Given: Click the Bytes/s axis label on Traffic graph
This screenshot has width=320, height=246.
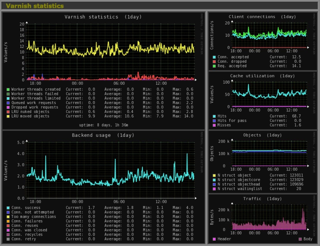Looking at the screenshot, I should point(212,217).
